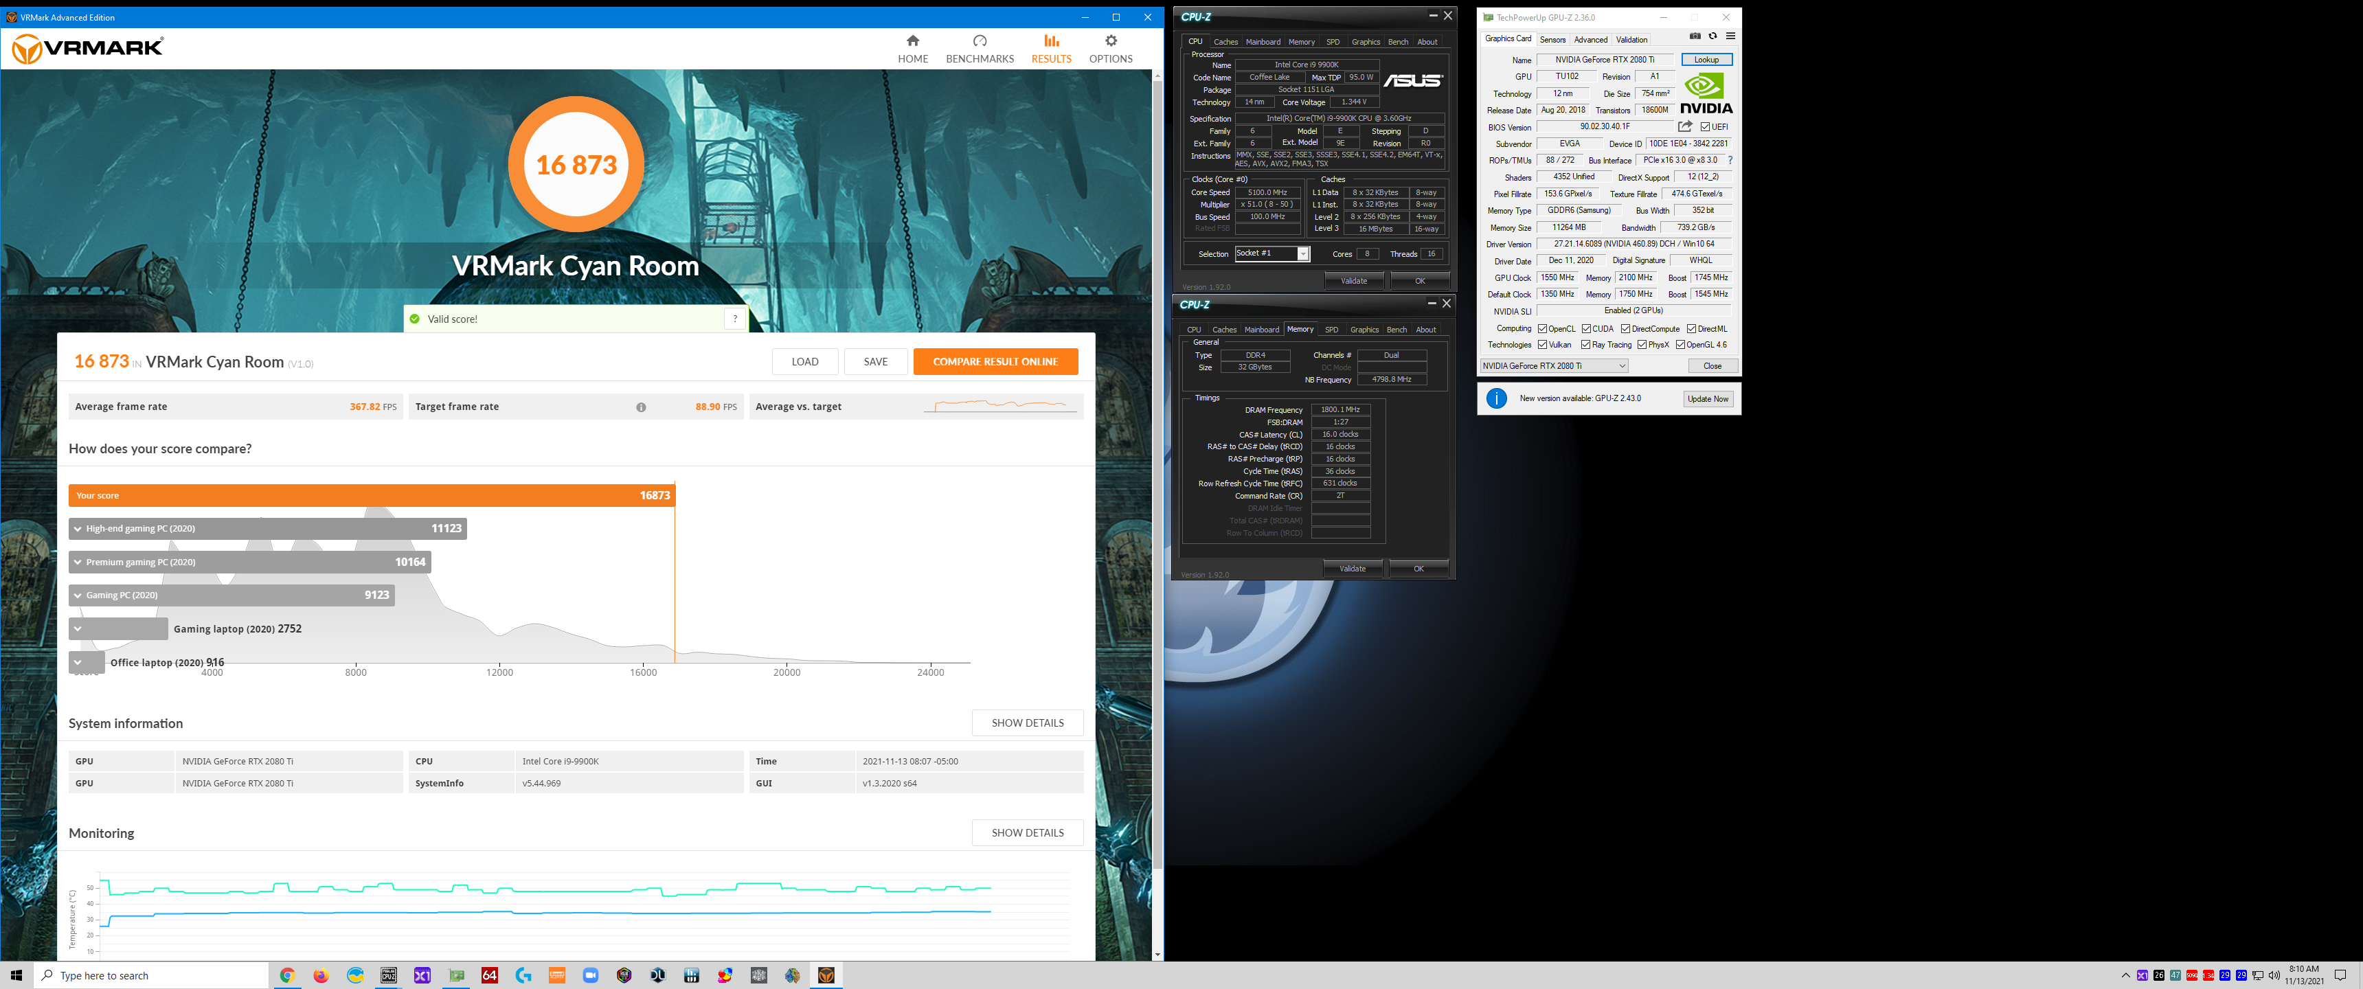
Task: Click the valid score help question mark
Action: (735, 319)
